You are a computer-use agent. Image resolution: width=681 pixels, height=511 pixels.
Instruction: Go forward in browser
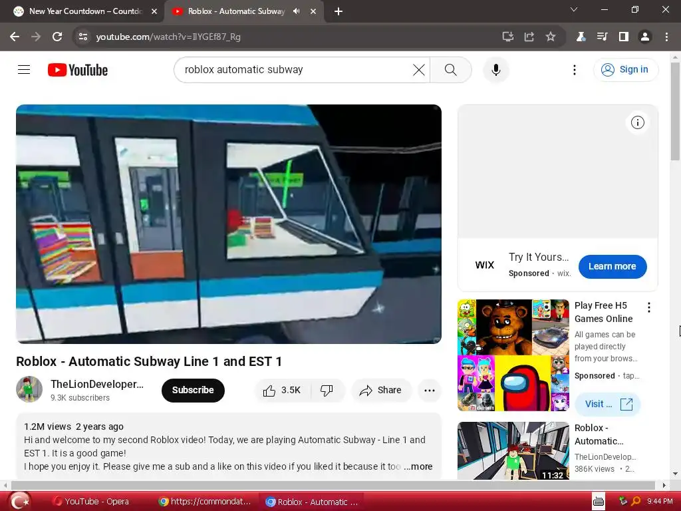pos(36,37)
